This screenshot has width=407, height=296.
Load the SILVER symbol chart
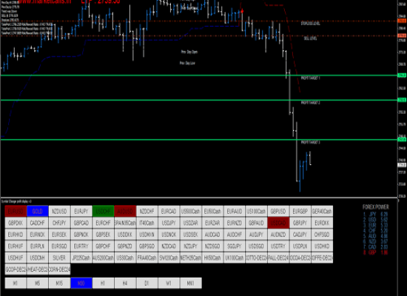tap(59, 258)
